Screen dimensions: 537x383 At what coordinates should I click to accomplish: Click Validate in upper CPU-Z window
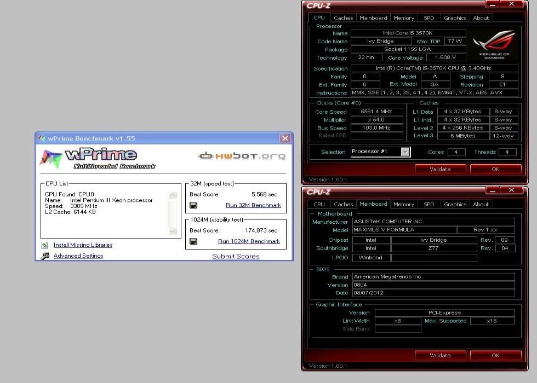pos(440,169)
